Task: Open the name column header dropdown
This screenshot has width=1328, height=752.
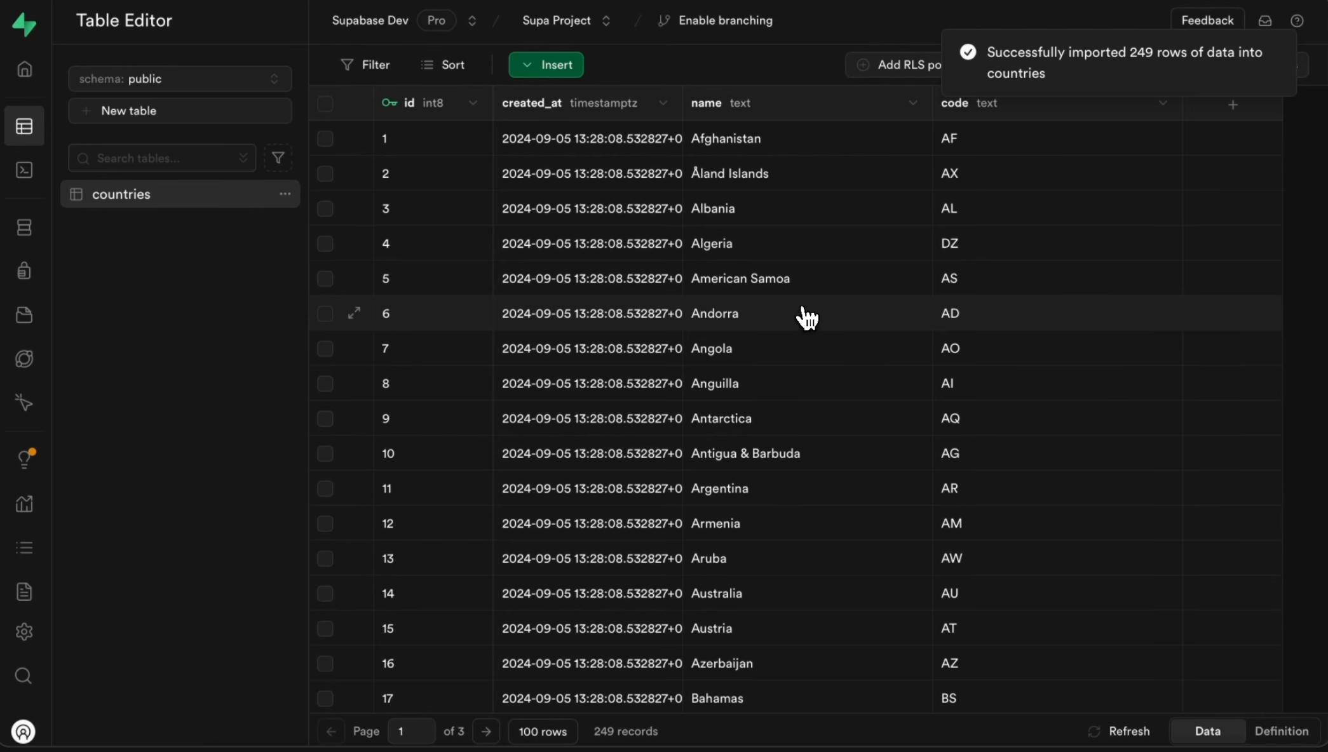Action: pyautogui.click(x=912, y=103)
